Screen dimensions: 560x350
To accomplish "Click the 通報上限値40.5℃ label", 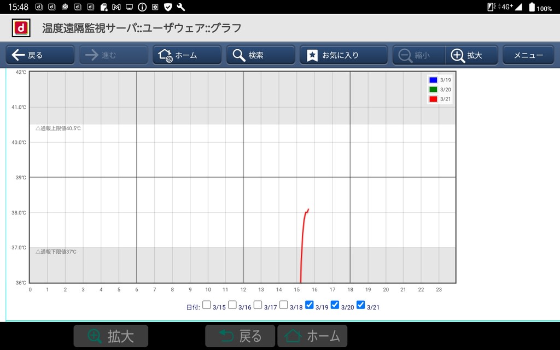I will tap(58, 128).
